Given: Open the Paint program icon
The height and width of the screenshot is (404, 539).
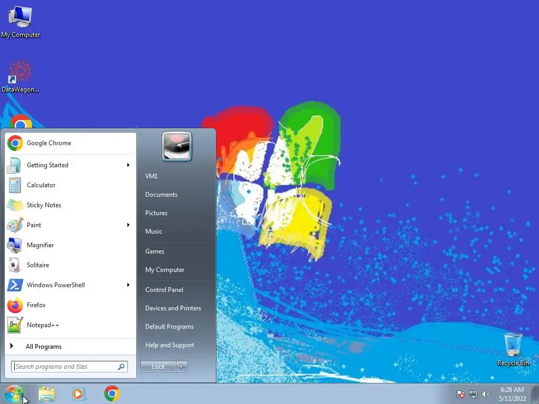Looking at the screenshot, I should [x=15, y=225].
